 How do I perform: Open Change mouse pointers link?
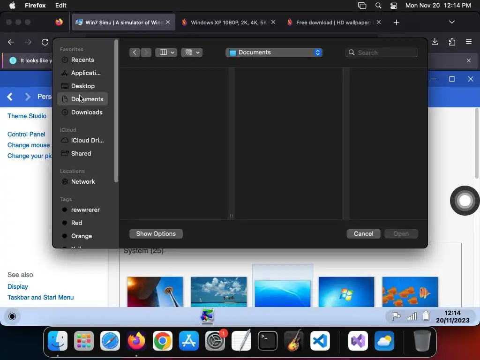tap(29, 145)
